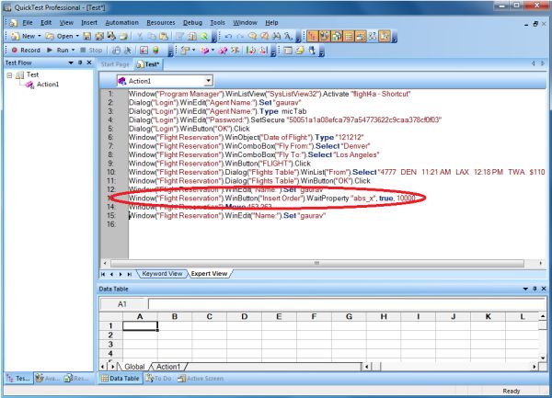The height and width of the screenshot is (398, 552).
Task: Click the Options window icon in the tools toolbar
Action: pyautogui.click(x=288, y=51)
